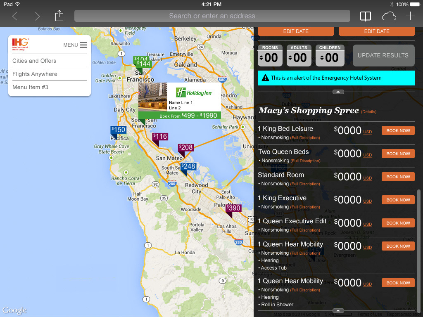
Task: Click BOOK NOW for Two Queen Beds
Action: tap(398, 154)
